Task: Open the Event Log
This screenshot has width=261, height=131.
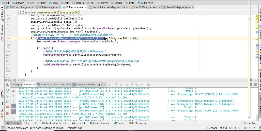Action: [x=249, y=123]
